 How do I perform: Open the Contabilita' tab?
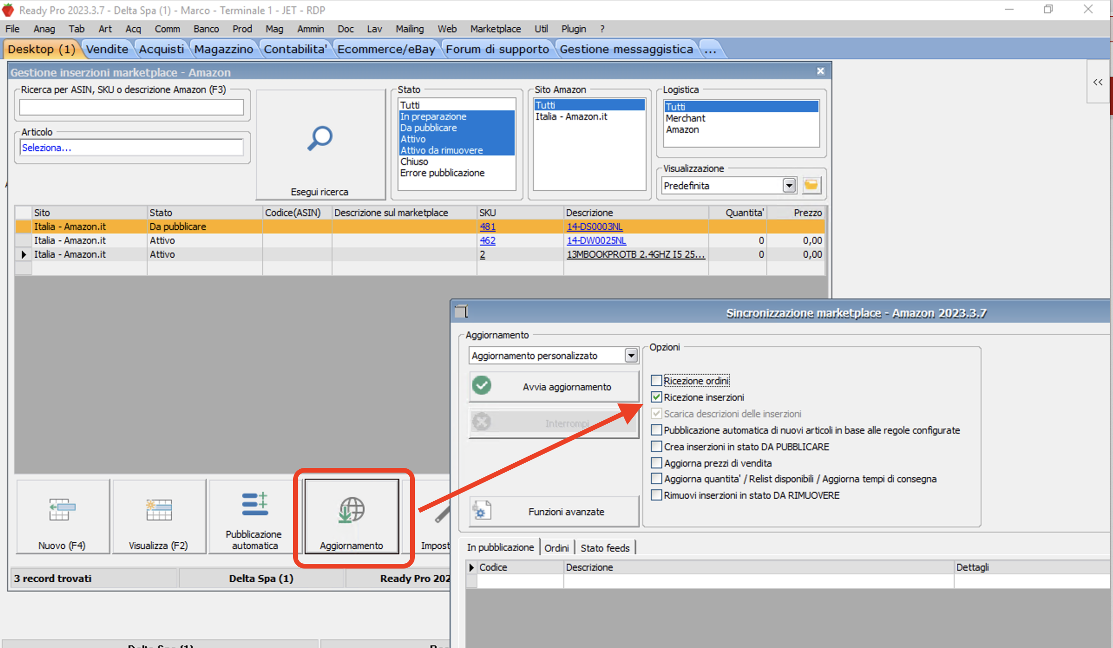pyautogui.click(x=295, y=49)
